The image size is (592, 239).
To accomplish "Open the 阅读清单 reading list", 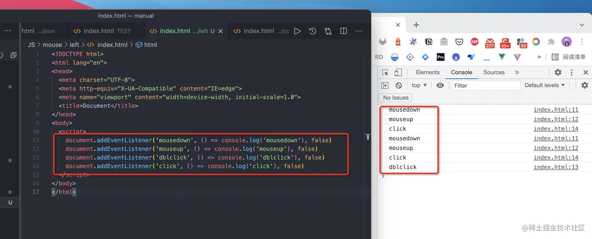I will 569,57.
